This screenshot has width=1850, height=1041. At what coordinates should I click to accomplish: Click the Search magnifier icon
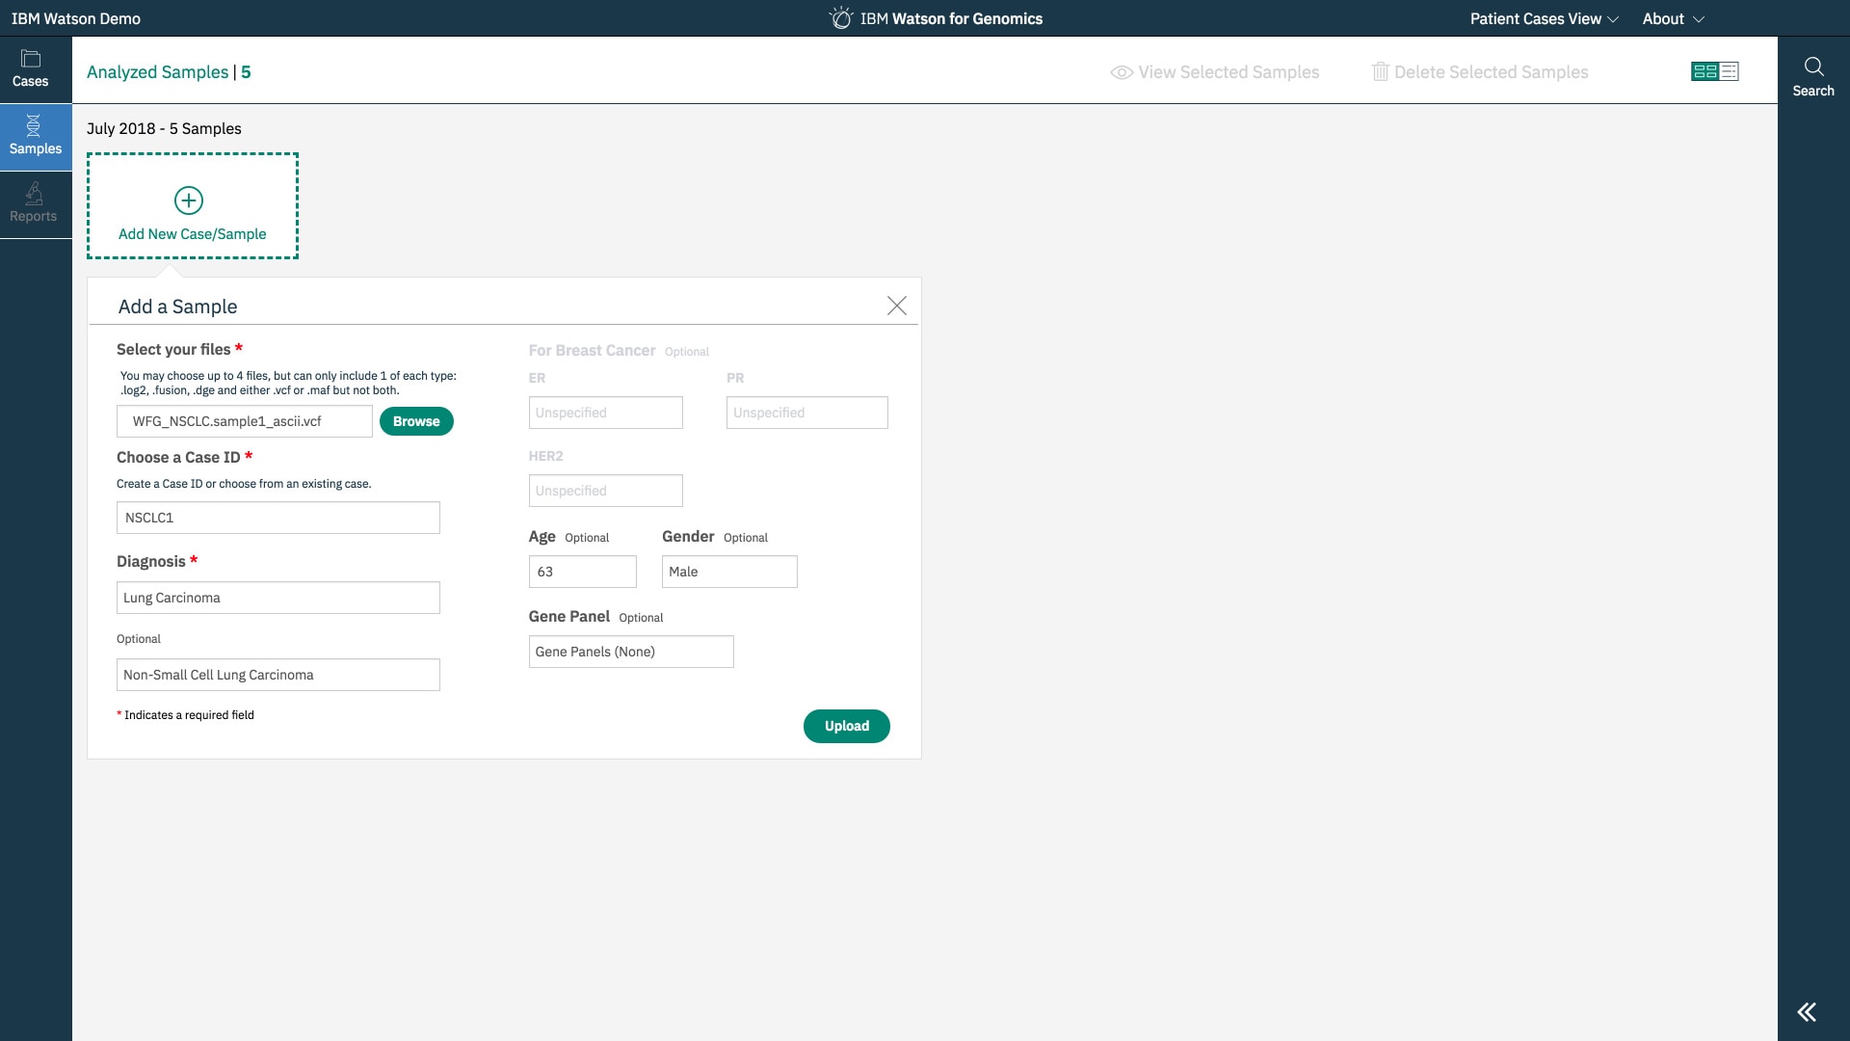(1813, 67)
